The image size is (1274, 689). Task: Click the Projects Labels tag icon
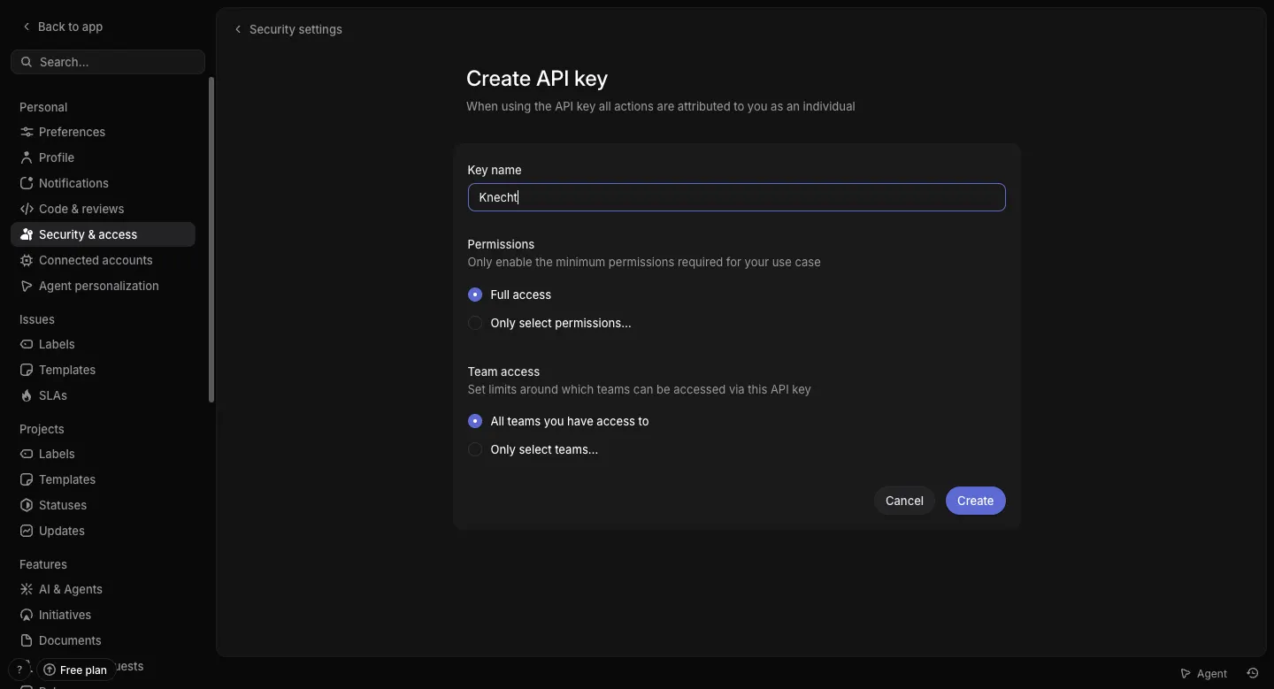(27, 454)
